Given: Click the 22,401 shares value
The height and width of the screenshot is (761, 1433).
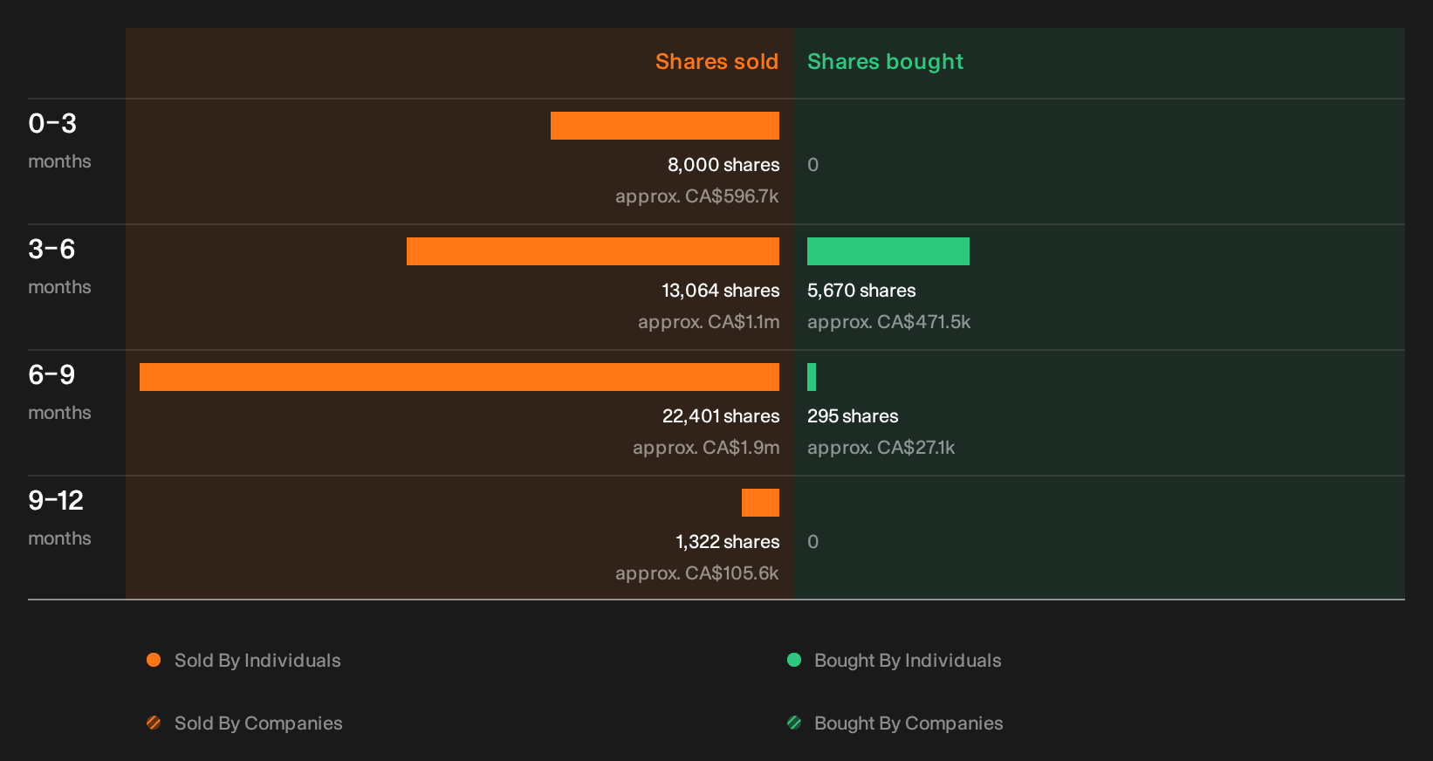Looking at the screenshot, I should coord(721,416).
